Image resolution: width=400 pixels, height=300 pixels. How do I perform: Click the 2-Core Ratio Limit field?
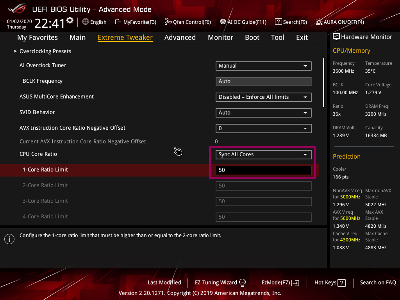[264, 186]
